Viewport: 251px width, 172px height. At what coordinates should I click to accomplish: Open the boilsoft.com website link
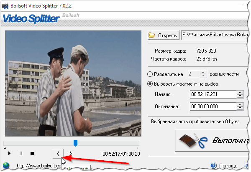(x=39, y=166)
